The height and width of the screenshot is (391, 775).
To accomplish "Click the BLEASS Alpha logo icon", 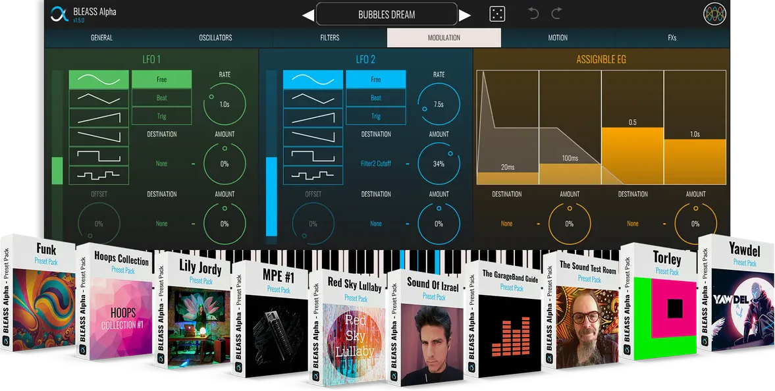I will (59, 14).
